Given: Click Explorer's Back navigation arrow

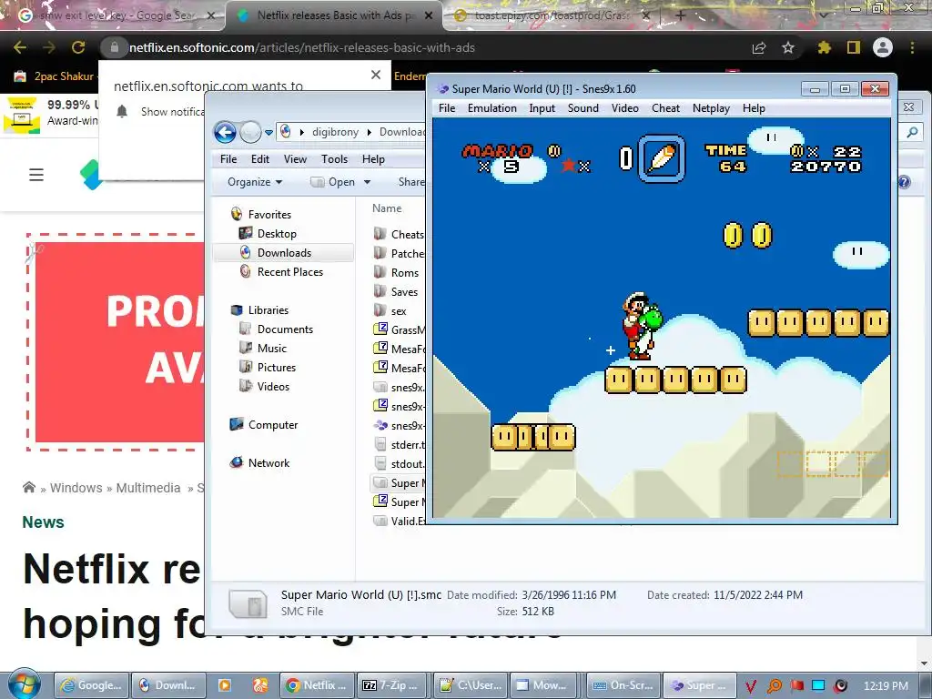Looking at the screenshot, I should point(225,132).
